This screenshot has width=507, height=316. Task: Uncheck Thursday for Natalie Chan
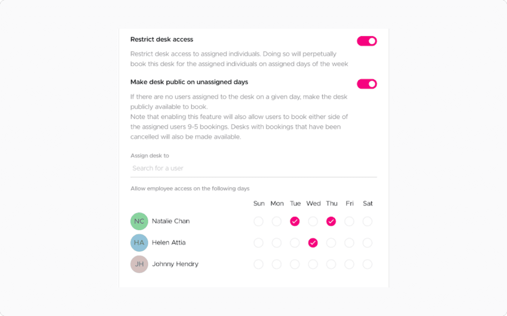click(331, 222)
